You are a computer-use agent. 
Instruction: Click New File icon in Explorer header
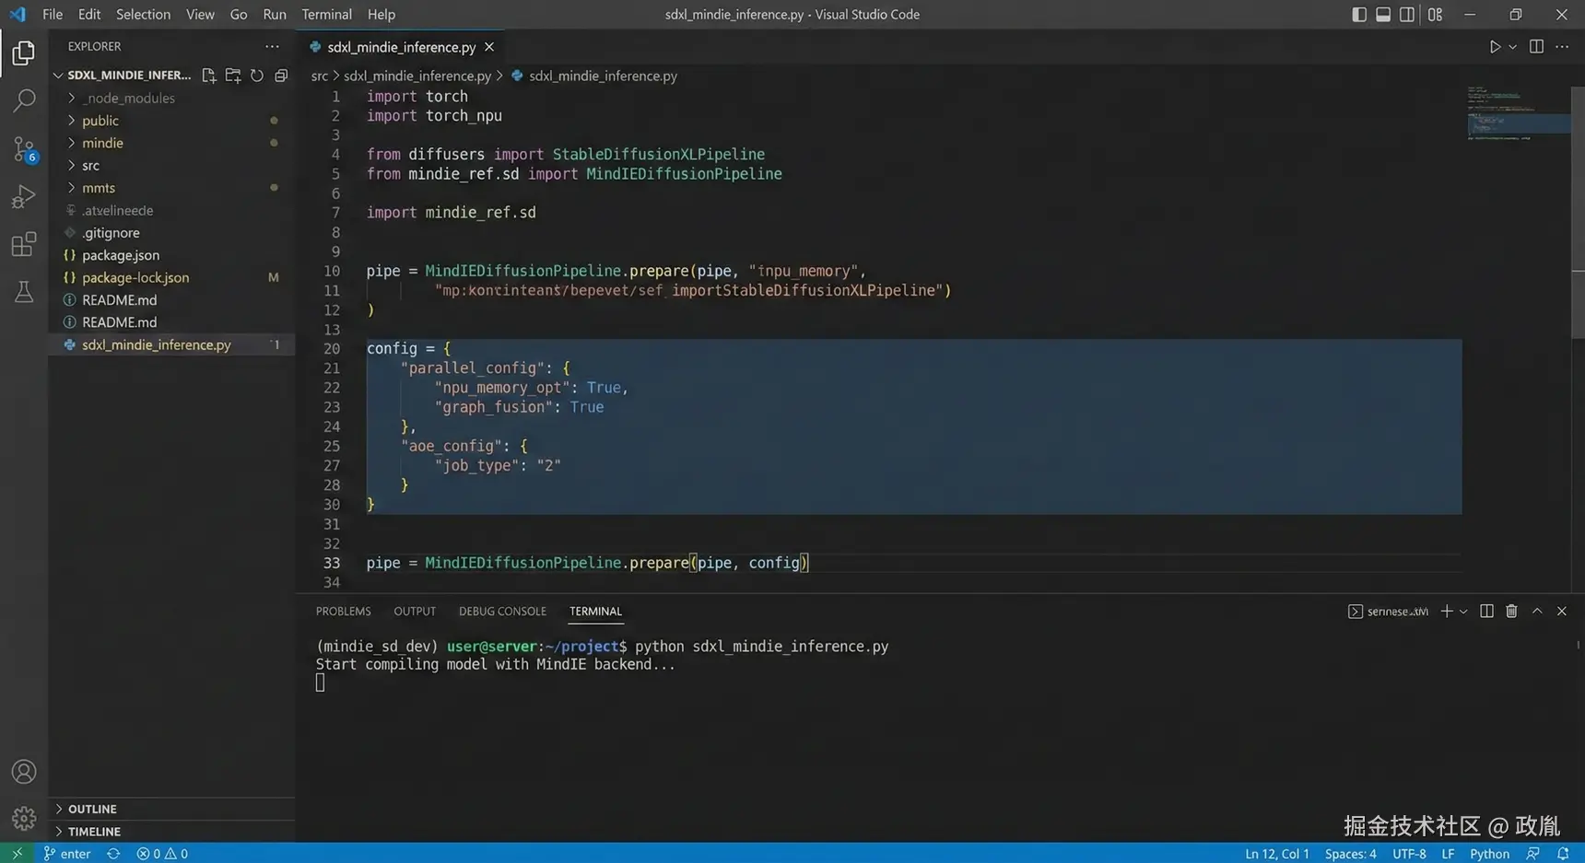tap(208, 76)
